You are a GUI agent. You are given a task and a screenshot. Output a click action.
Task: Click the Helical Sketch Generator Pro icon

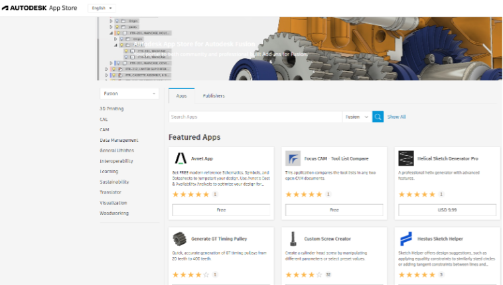point(405,158)
